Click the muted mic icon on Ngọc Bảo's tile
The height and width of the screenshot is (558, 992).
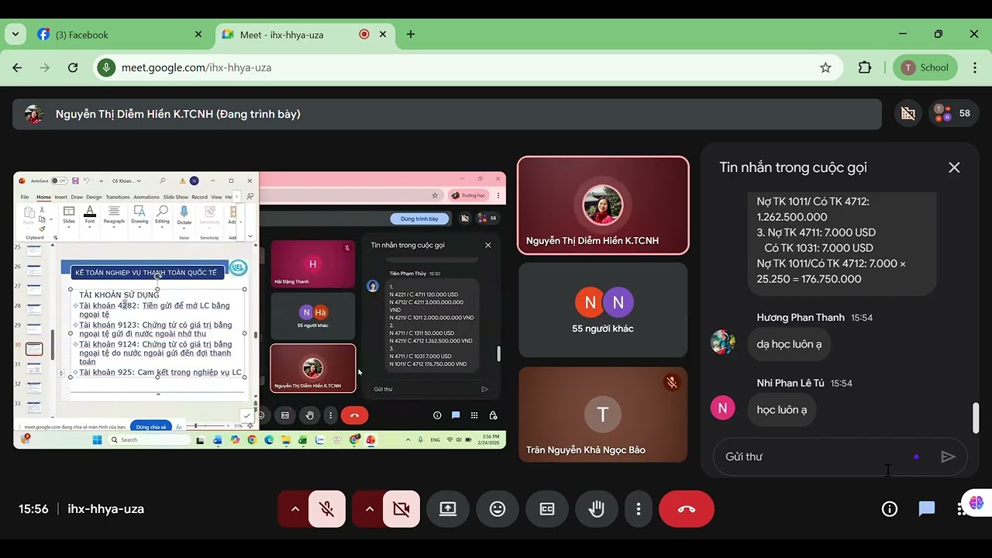coord(672,382)
